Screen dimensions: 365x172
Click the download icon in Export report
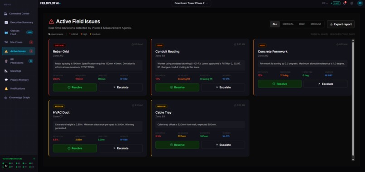[x=331, y=24]
